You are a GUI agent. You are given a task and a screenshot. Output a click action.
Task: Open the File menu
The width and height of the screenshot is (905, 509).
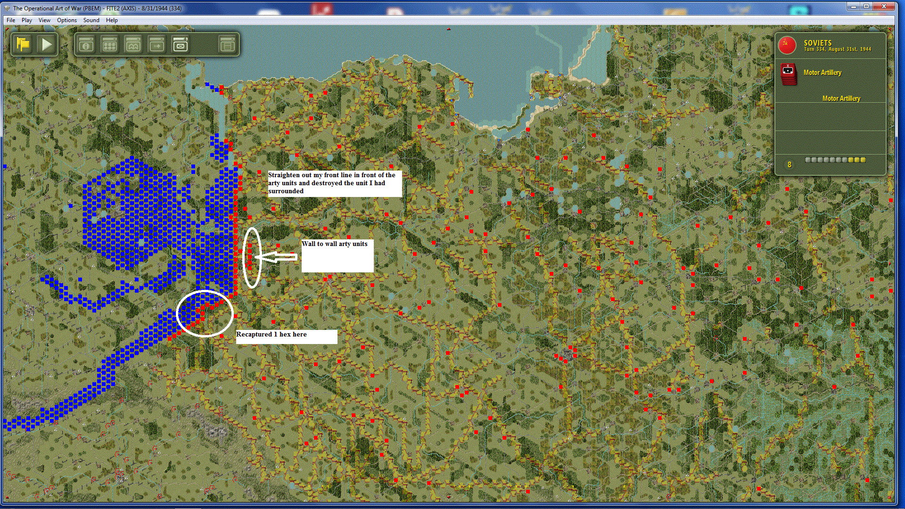[11, 20]
